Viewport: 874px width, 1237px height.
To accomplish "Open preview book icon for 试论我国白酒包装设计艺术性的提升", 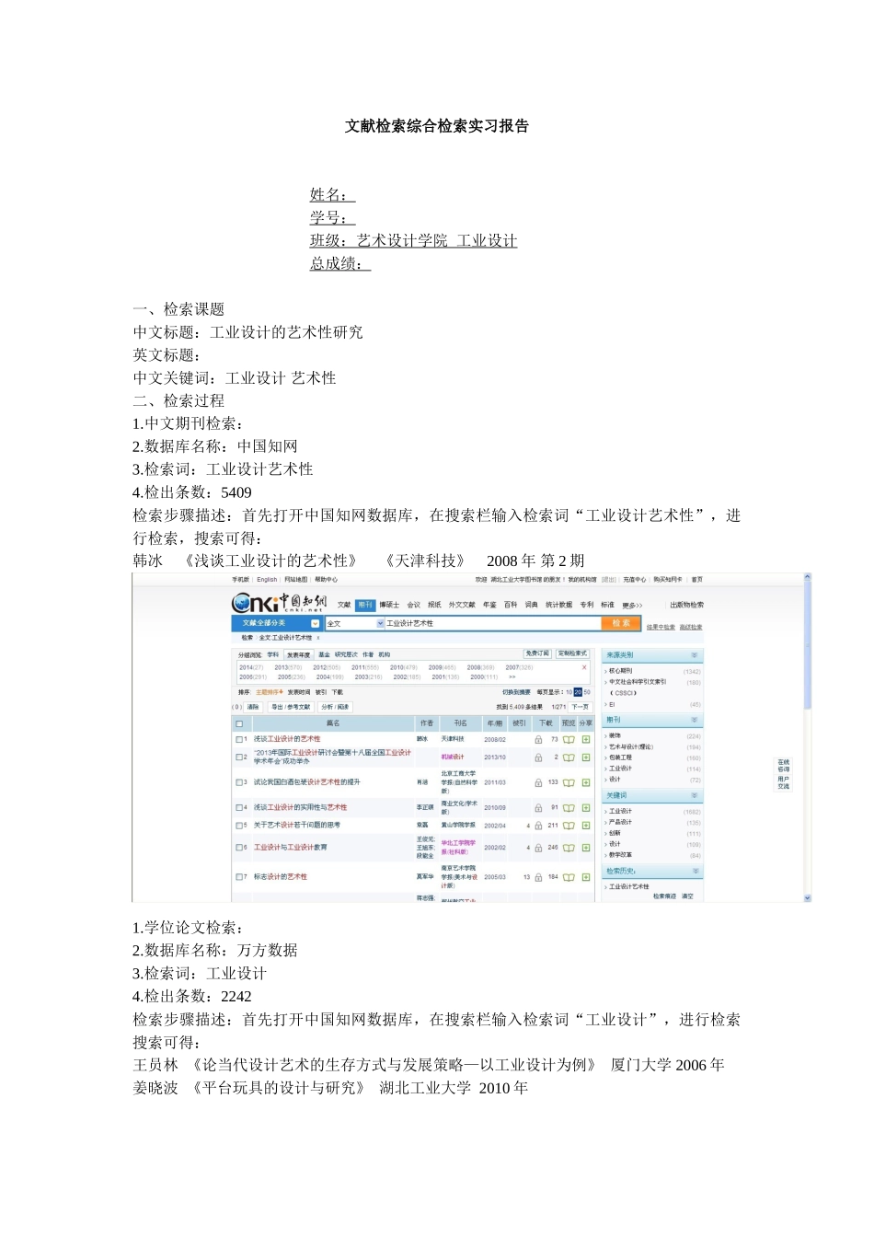I will click(x=569, y=782).
